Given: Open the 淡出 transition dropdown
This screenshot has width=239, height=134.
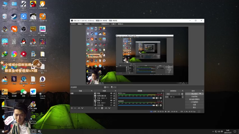Looking at the screenshot, I should tap(173, 94).
